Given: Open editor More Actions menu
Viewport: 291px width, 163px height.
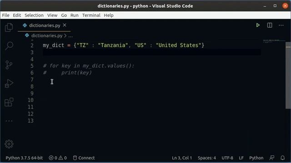Looking at the screenshot, I should [281, 25].
